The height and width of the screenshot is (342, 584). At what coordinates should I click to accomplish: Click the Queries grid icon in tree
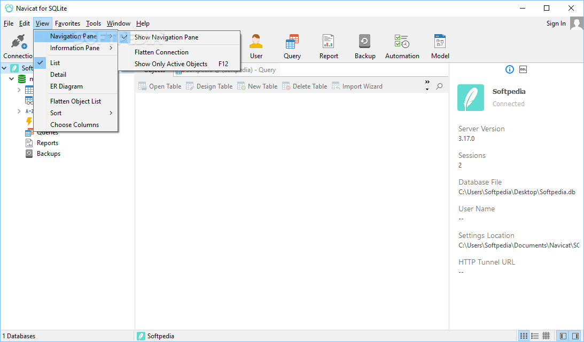[x=29, y=132]
